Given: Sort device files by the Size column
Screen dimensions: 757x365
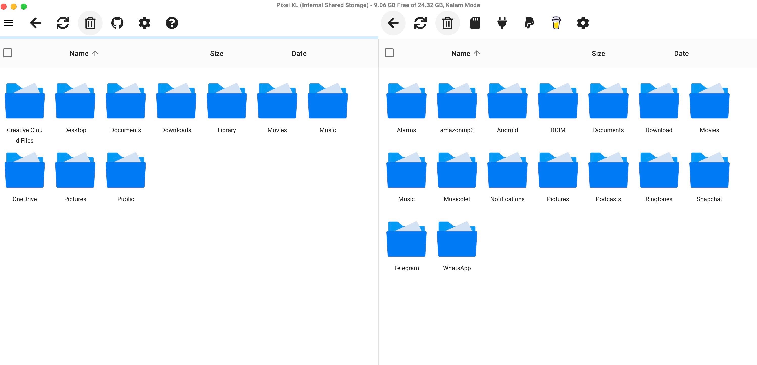Looking at the screenshot, I should (x=598, y=53).
